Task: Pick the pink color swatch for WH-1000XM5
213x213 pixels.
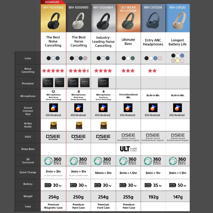Action: point(85,58)
